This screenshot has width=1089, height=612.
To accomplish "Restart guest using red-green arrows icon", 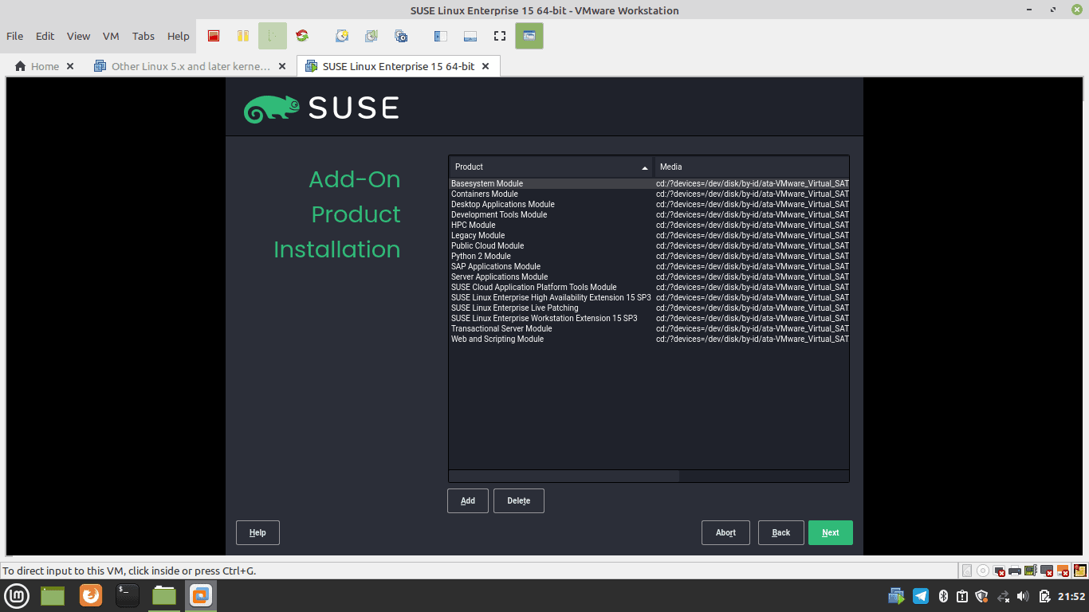I will (302, 36).
